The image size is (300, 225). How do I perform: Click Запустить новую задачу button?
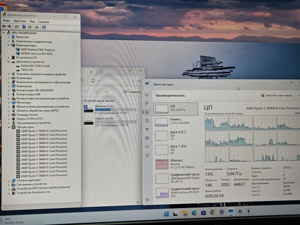pos(277,95)
